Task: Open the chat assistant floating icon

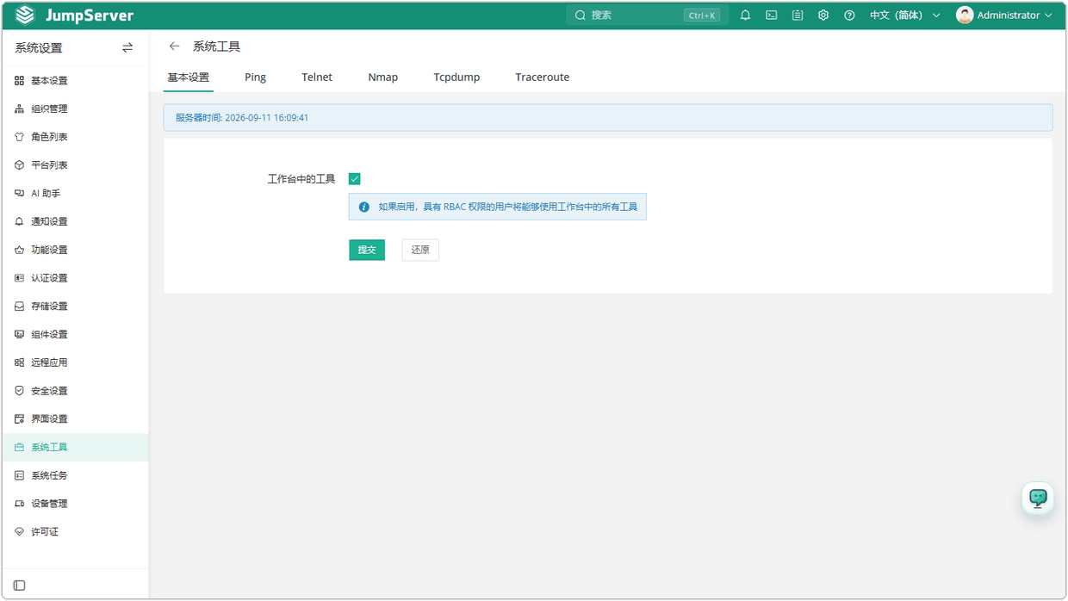Action: click(1038, 499)
